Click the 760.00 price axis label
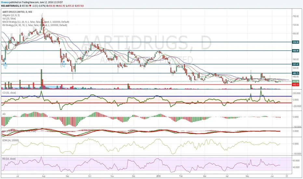 (x=296, y=16)
